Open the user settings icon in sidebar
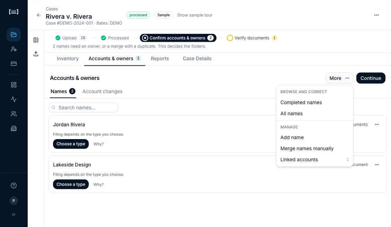 [x=14, y=49]
